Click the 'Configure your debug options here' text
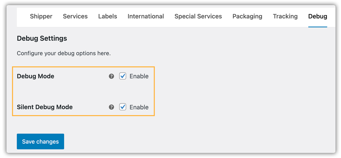 [x=64, y=54]
